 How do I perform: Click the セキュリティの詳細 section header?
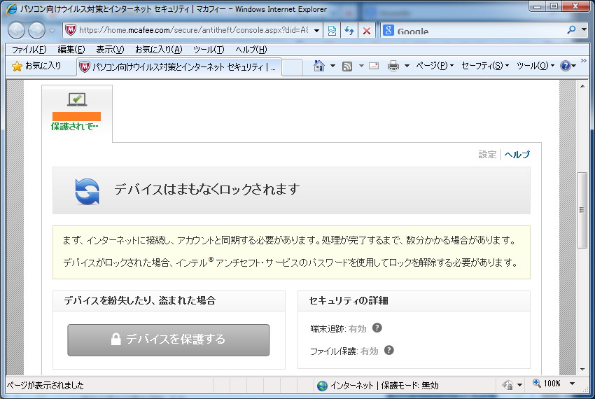349,301
